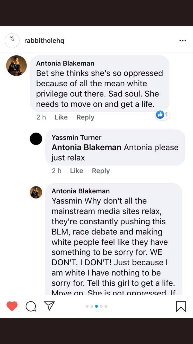View thumbs-up reaction count on first comment

pos(162,115)
